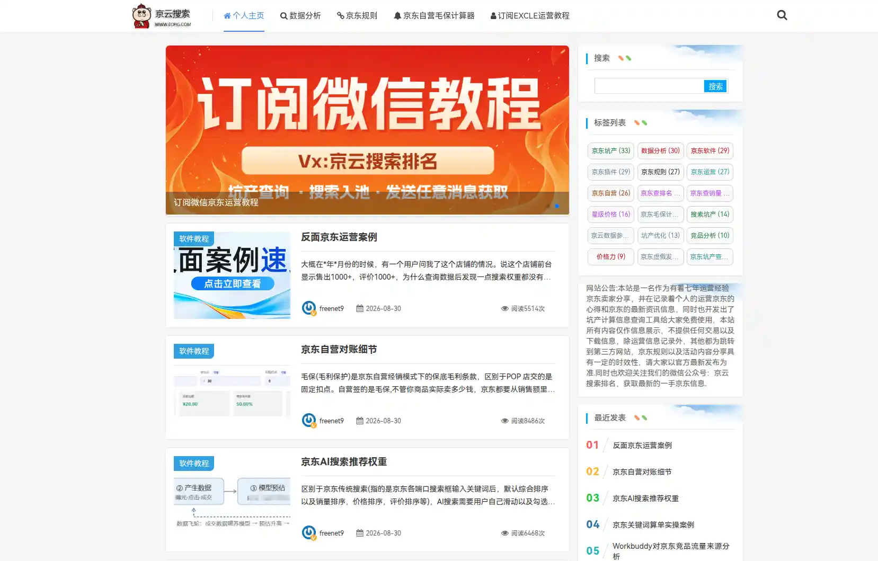Image resolution: width=878 pixels, height=561 pixels.
Task: Open 订阅EXCLE运营教程 in the navigation
Action: (530, 16)
